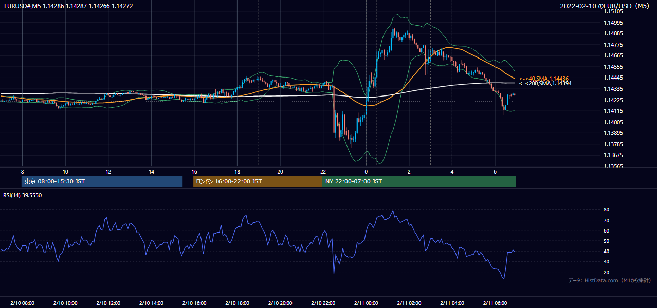Select the Tokyo 08:00-15:30 JST session bar

click(102, 181)
